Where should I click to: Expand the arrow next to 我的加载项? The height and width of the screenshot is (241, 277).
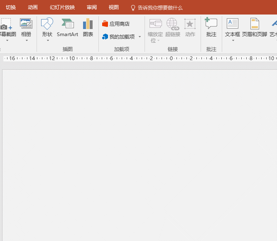[x=140, y=37]
